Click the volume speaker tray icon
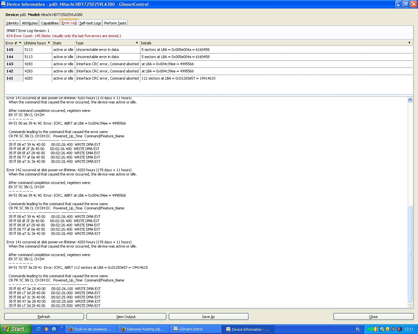This screenshot has height=334, width=418. (x=399, y=329)
